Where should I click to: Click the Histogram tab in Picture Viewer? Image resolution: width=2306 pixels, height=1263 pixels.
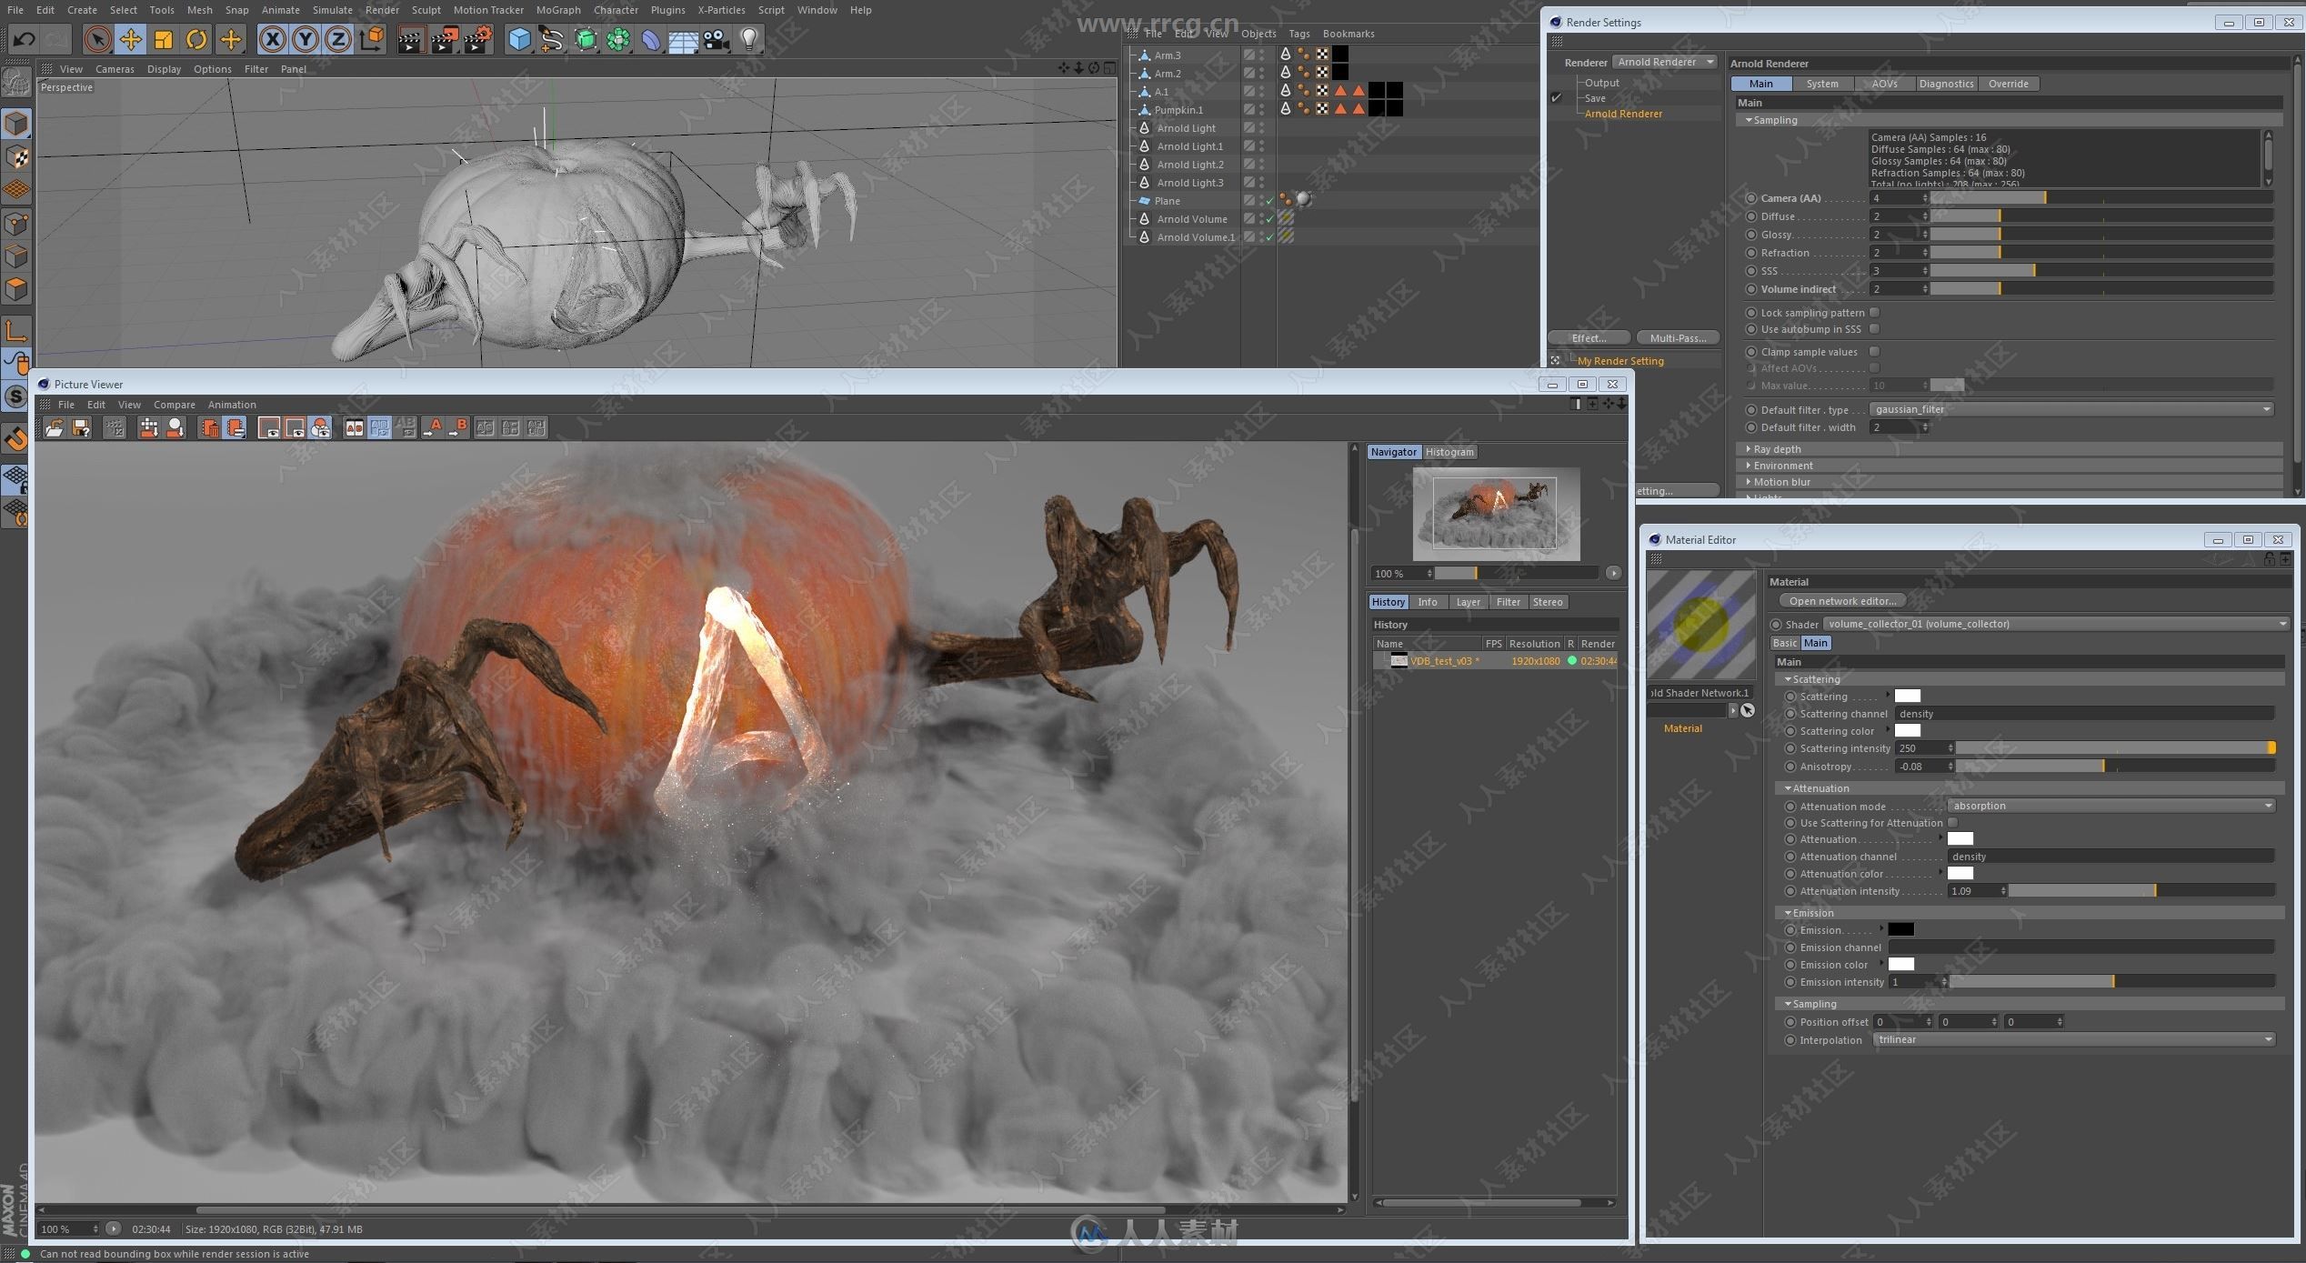(x=1446, y=451)
